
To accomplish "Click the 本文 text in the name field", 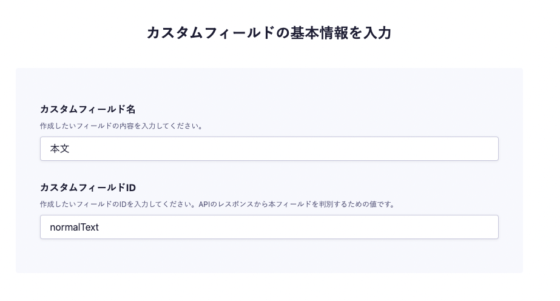I will click(60, 149).
